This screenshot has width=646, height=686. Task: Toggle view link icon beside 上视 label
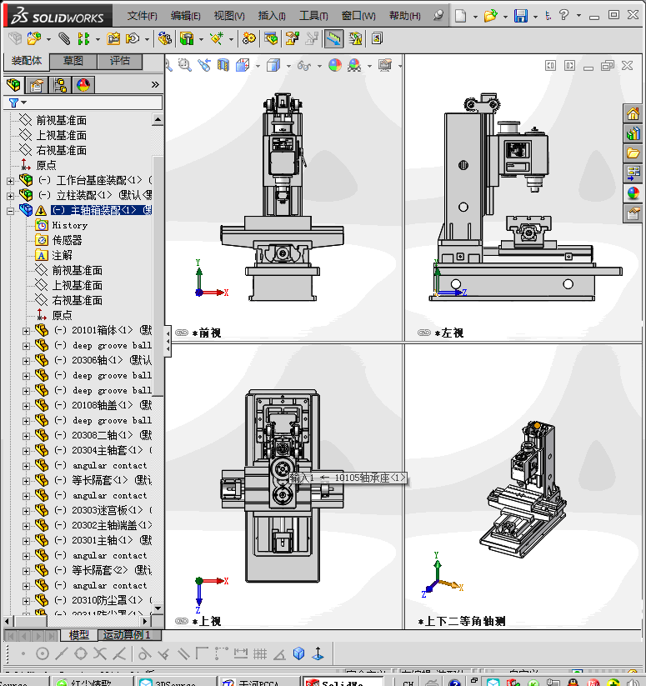(182, 621)
